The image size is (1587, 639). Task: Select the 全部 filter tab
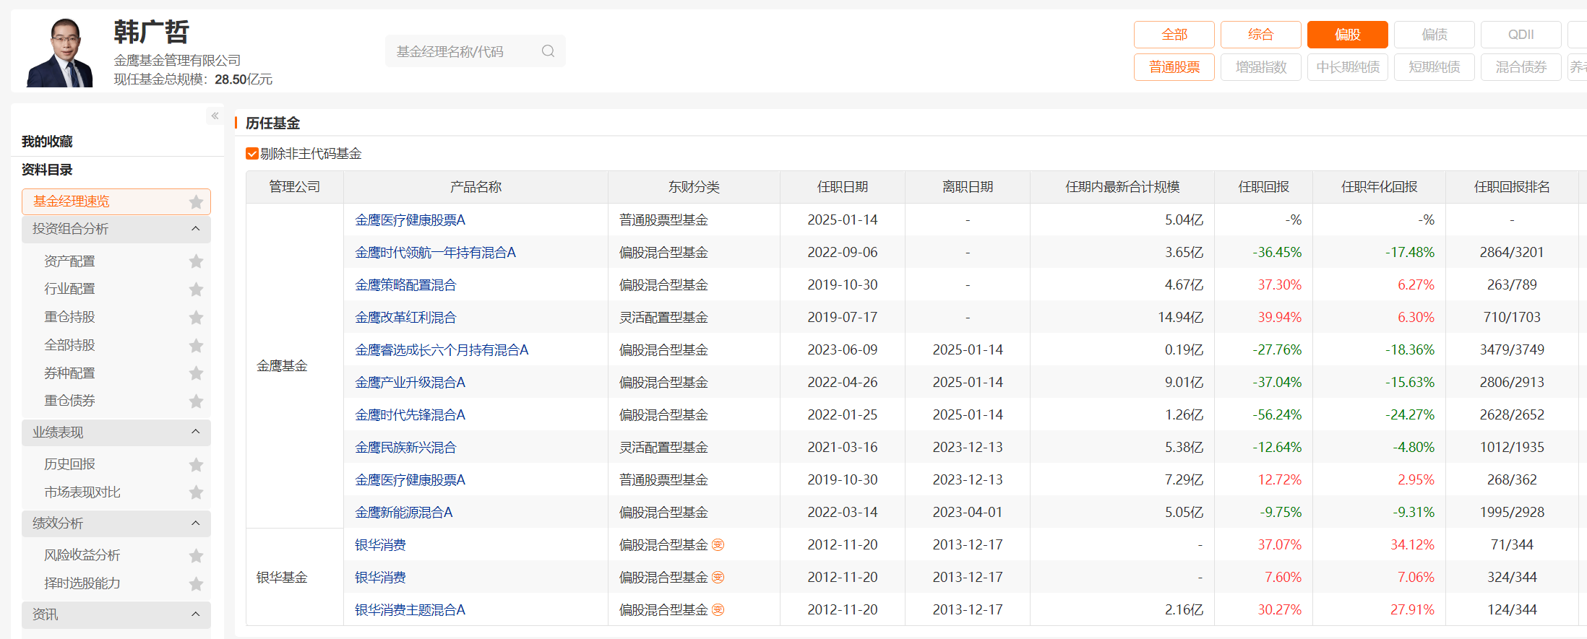(x=1174, y=35)
